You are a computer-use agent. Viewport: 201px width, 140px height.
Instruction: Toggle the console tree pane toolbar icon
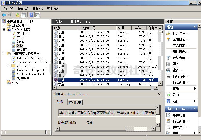(x=24, y=15)
